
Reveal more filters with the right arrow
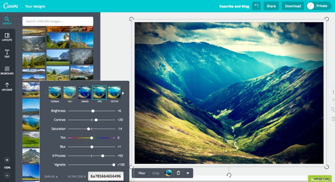point(123,92)
